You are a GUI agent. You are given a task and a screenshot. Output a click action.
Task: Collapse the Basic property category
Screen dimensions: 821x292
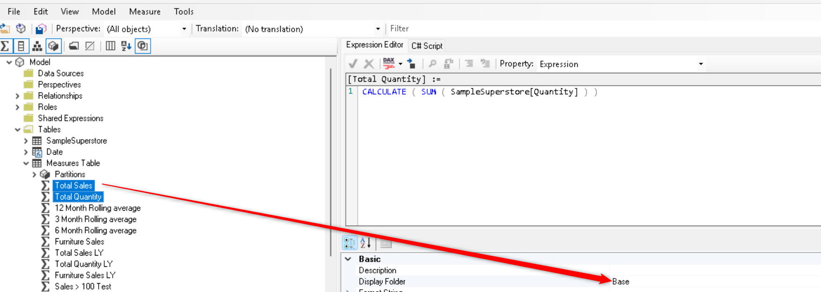click(x=348, y=259)
